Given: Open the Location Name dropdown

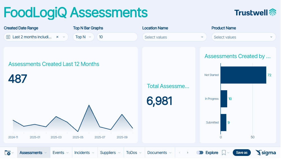Looking at the screenshot, I should tap(174, 37).
